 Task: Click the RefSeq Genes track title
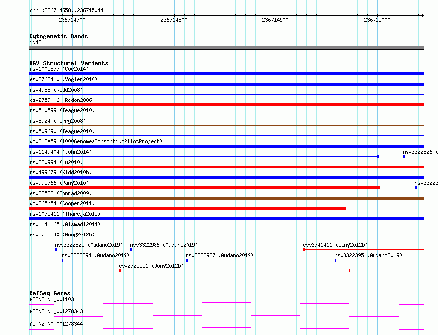[50, 293]
